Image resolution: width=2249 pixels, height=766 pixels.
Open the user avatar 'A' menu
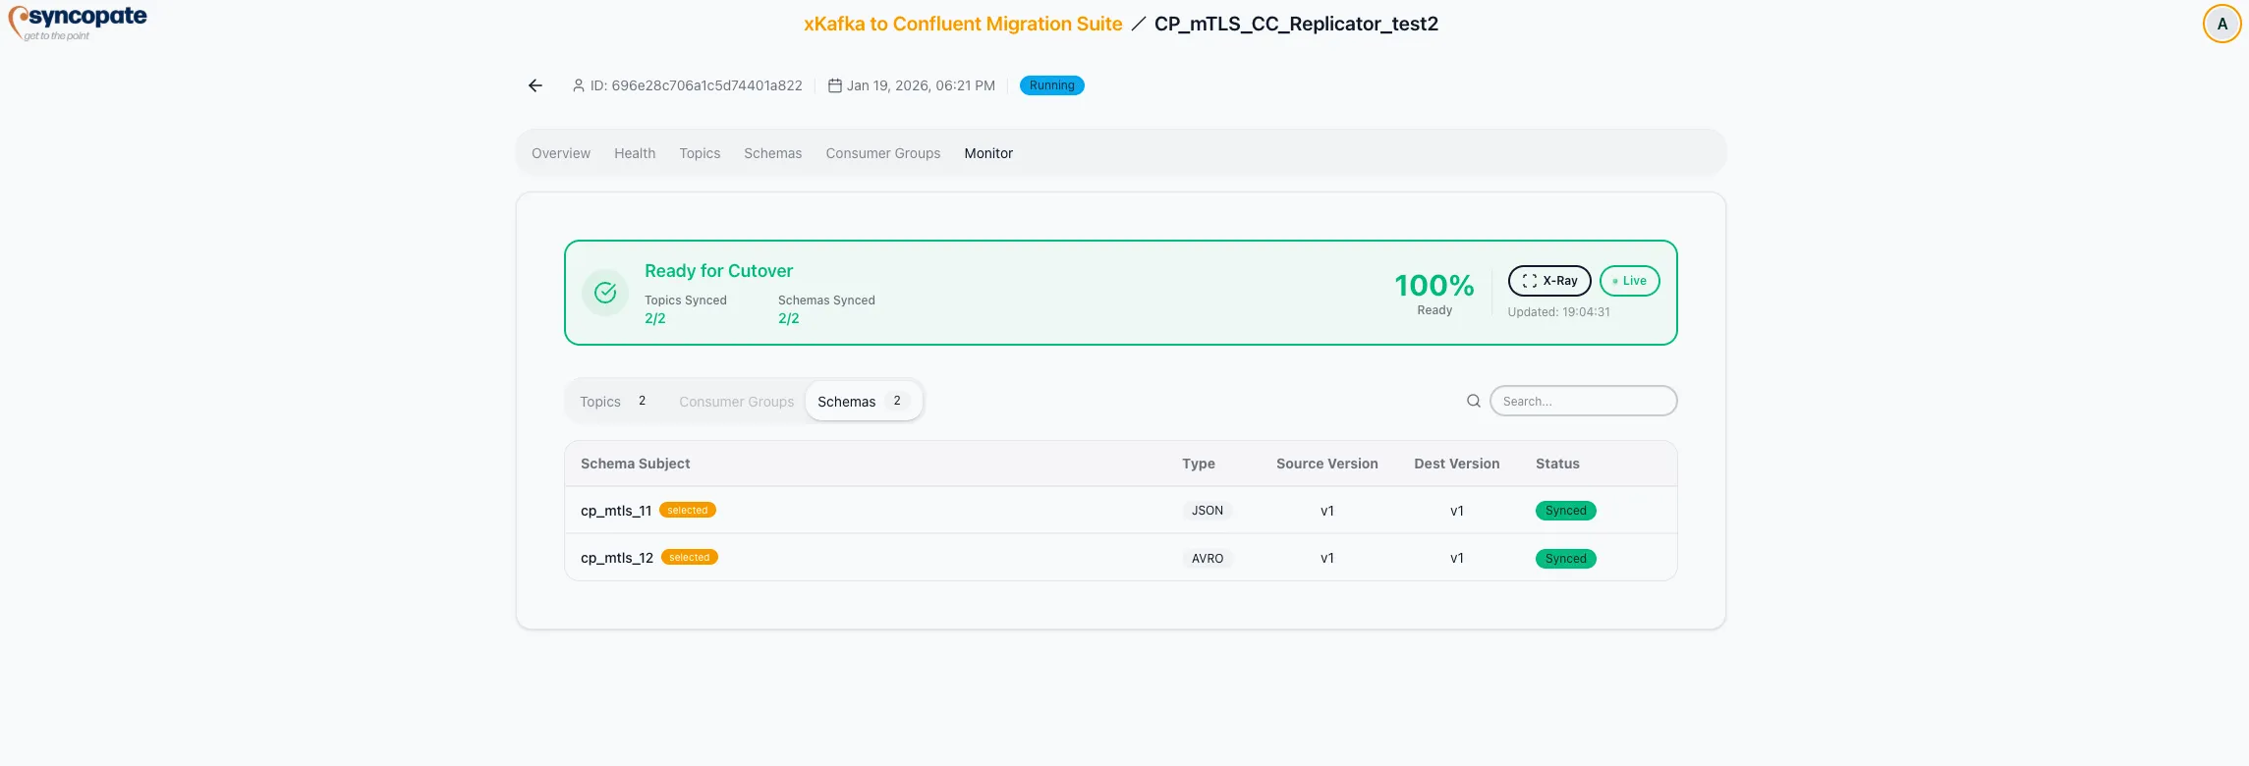click(x=2221, y=24)
